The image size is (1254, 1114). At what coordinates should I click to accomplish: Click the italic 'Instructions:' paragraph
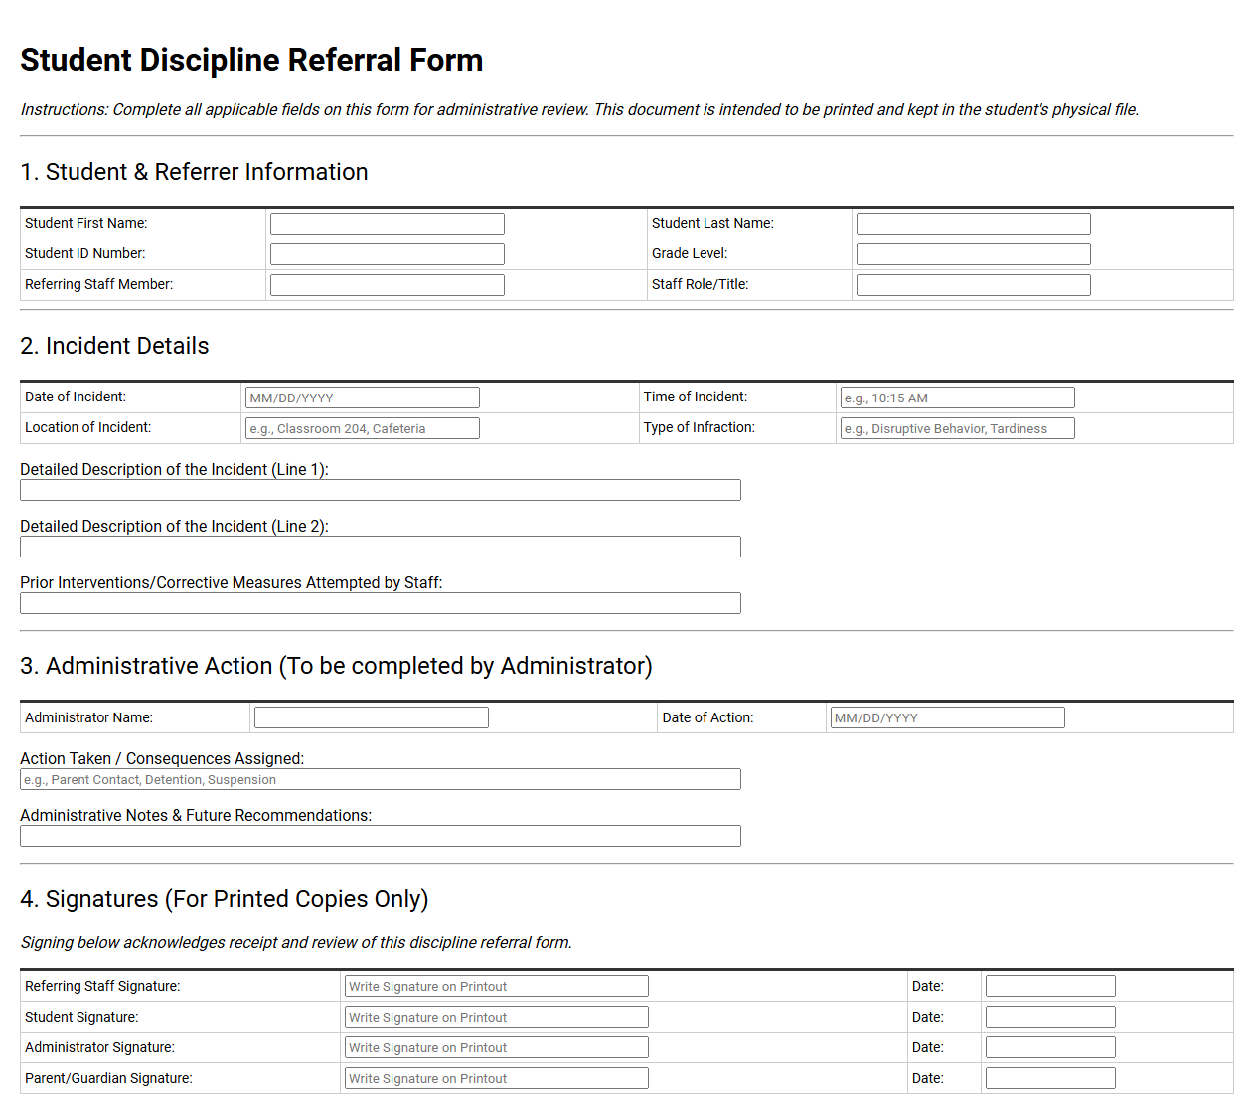[580, 109]
